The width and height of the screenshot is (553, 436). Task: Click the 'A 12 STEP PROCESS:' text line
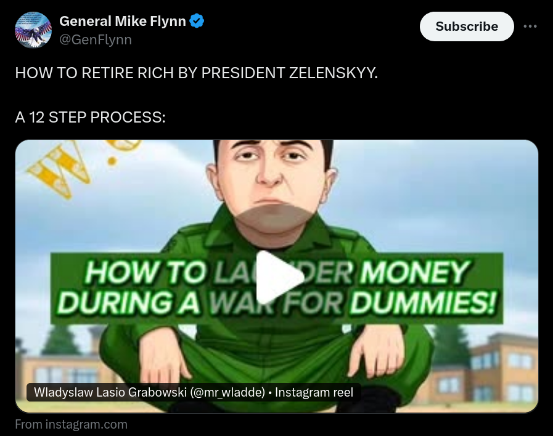click(90, 117)
